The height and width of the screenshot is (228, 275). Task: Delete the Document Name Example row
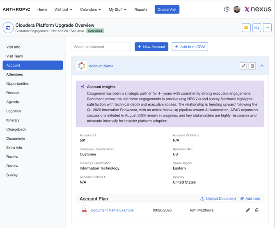point(257,210)
